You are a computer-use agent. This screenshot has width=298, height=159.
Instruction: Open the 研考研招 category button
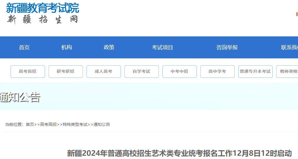[66, 72]
